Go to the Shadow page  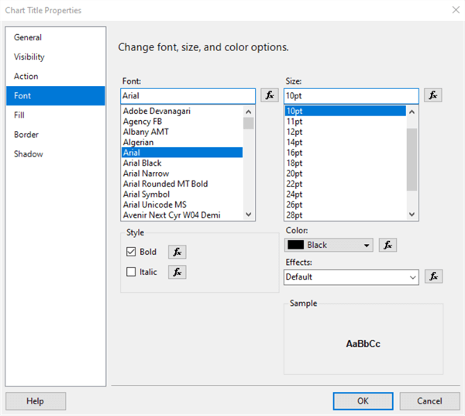[x=29, y=153]
